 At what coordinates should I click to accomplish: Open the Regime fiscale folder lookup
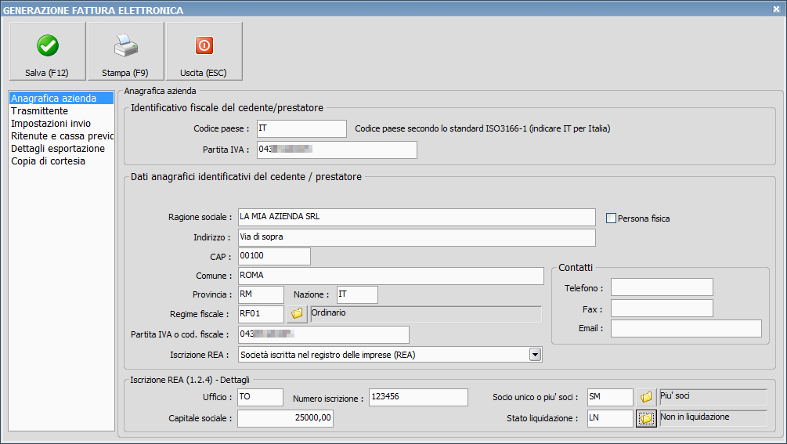[297, 314]
